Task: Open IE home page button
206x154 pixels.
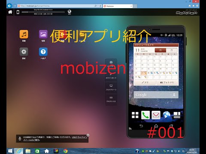Action: pos(190,6)
